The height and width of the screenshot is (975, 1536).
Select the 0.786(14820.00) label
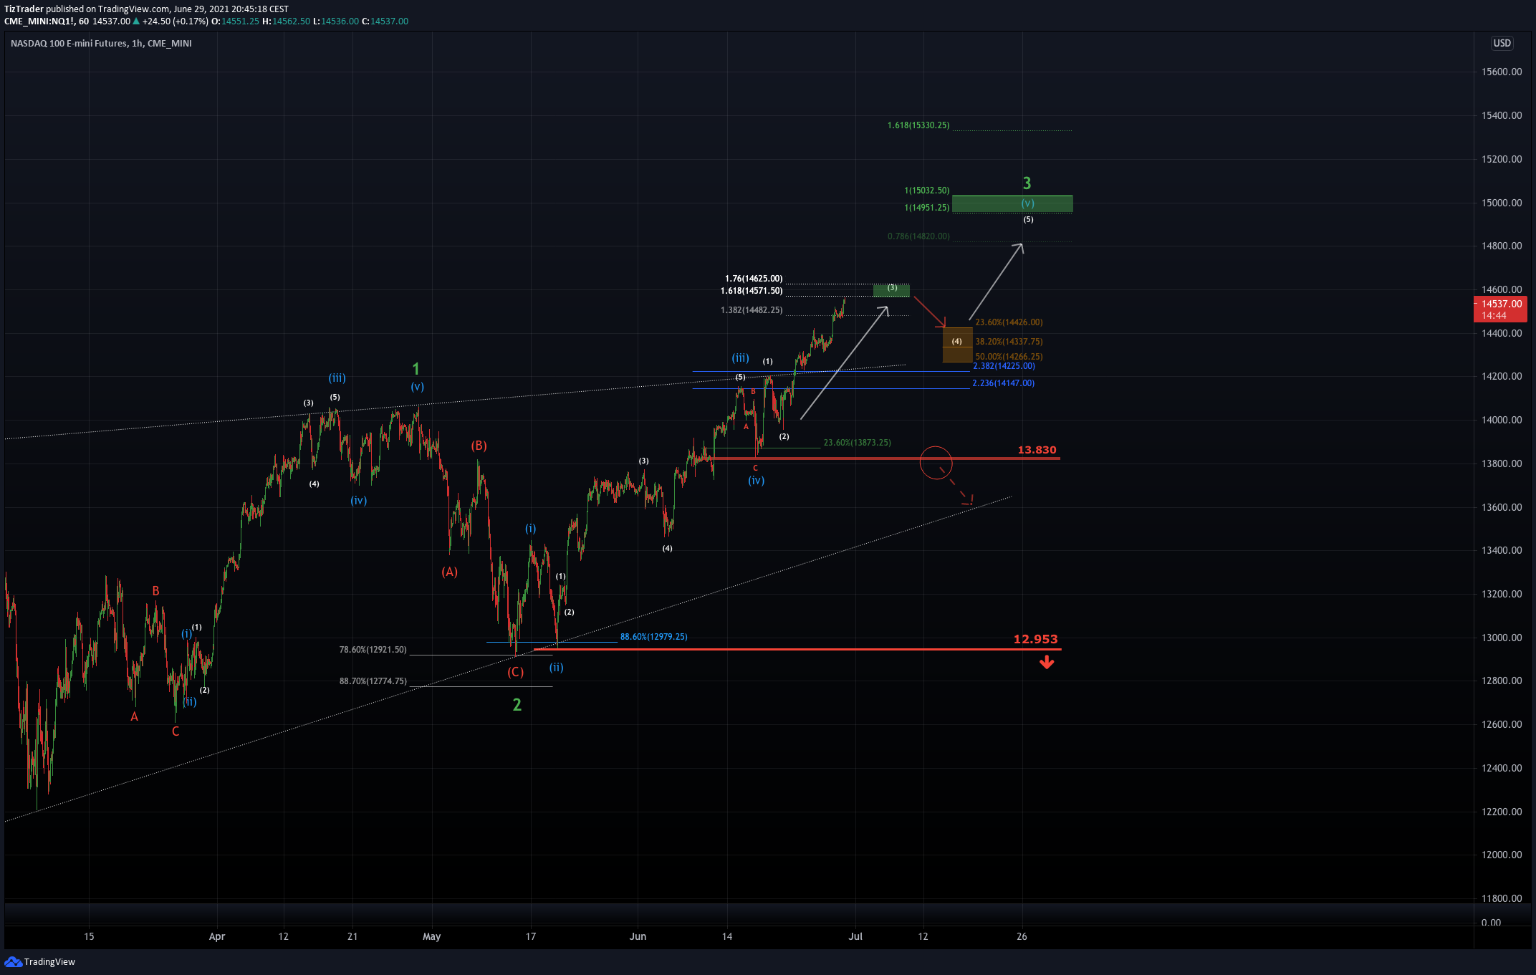click(918, 236)
